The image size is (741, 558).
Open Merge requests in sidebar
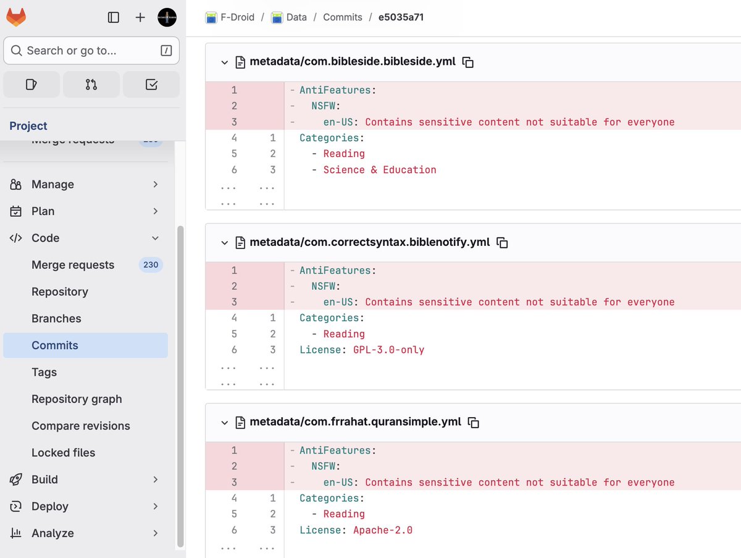point(85,265)
